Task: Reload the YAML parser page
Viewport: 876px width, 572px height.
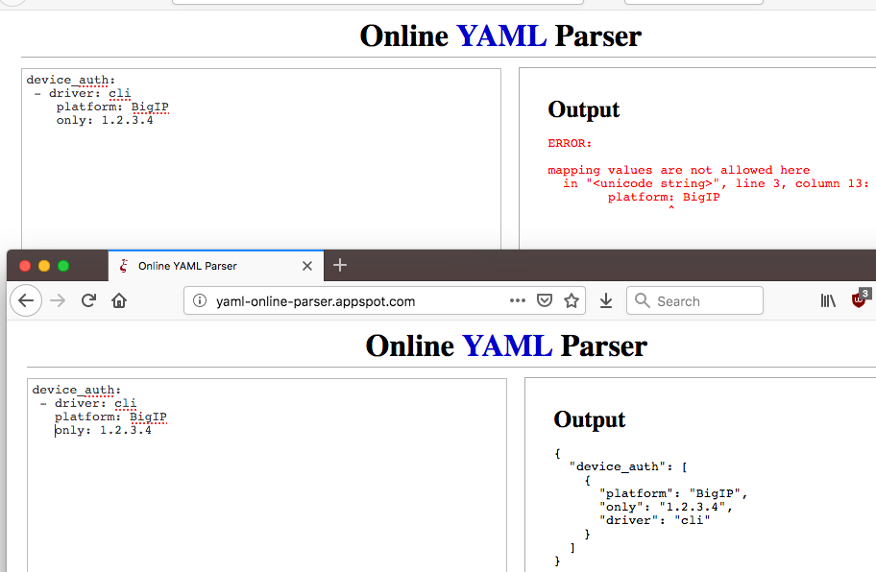Action: (x=88, y=300)
